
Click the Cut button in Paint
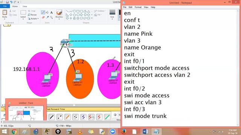(x=12, y=11)
